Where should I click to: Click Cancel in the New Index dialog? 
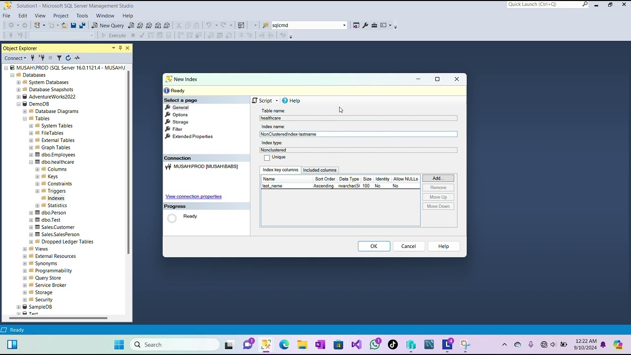408,246
